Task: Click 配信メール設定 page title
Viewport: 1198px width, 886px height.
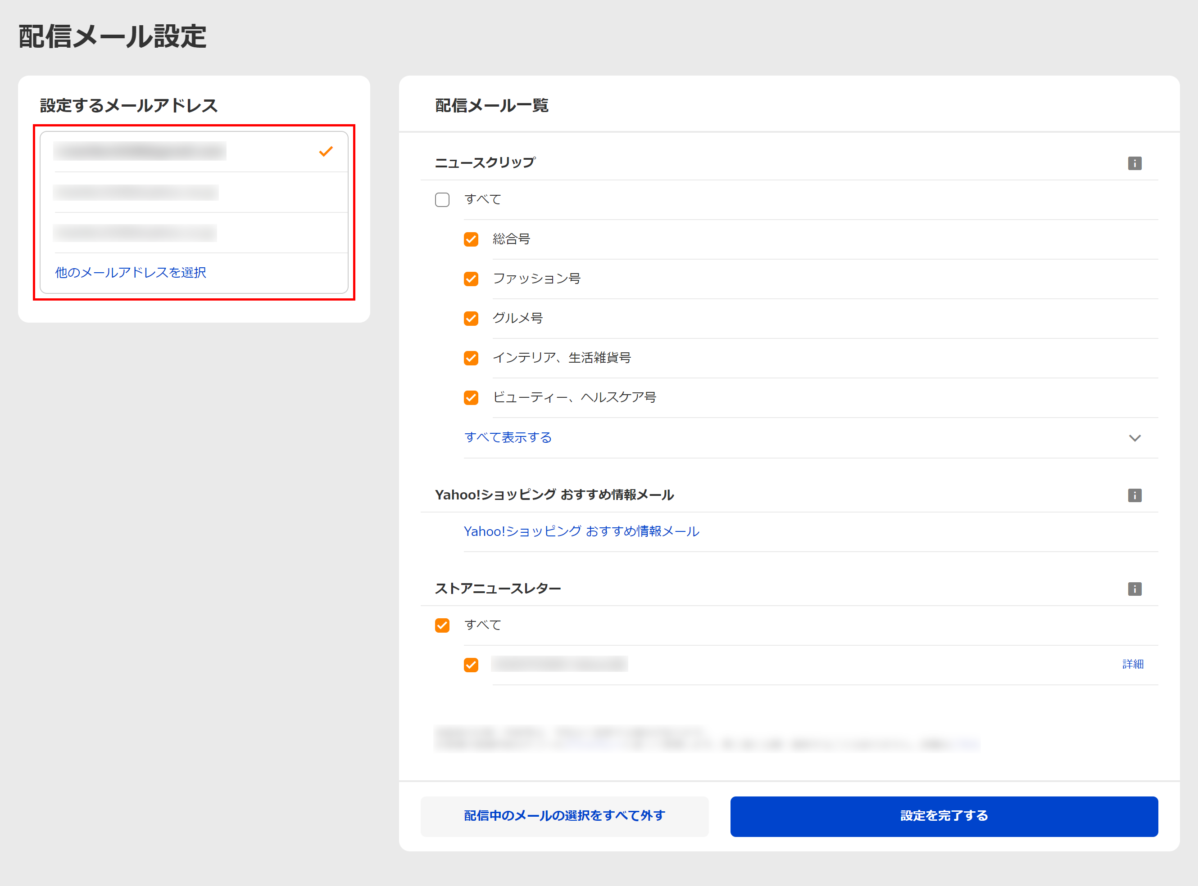Action: (x=112, y=36)
